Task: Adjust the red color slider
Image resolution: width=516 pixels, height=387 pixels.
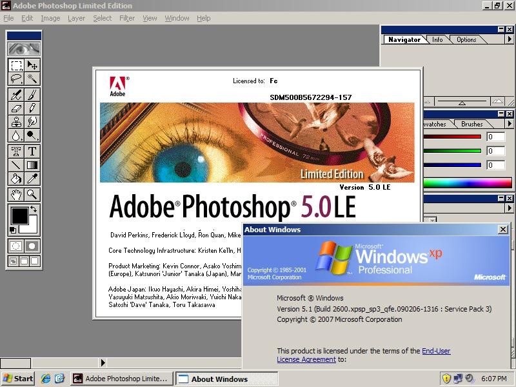Action: coord(453,137)
